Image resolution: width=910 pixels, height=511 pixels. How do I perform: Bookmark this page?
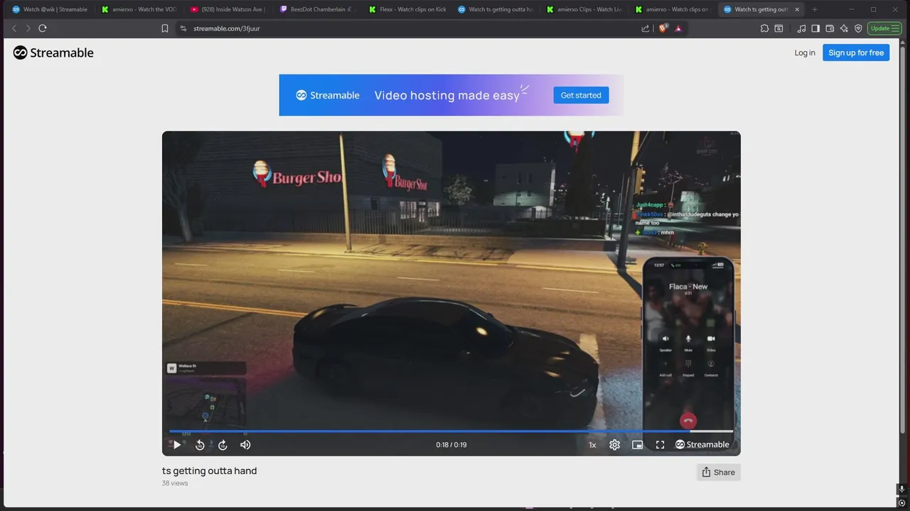click(x=165, y=28)
